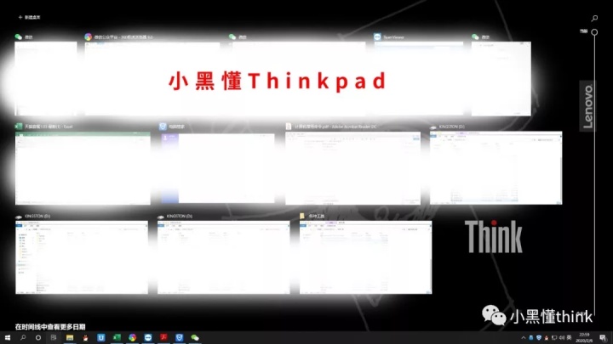Image resolution: width=613 pixels, height=344 pixels.
Task: Click the taskbar search magnifier icon
Action: click(23, 338)
